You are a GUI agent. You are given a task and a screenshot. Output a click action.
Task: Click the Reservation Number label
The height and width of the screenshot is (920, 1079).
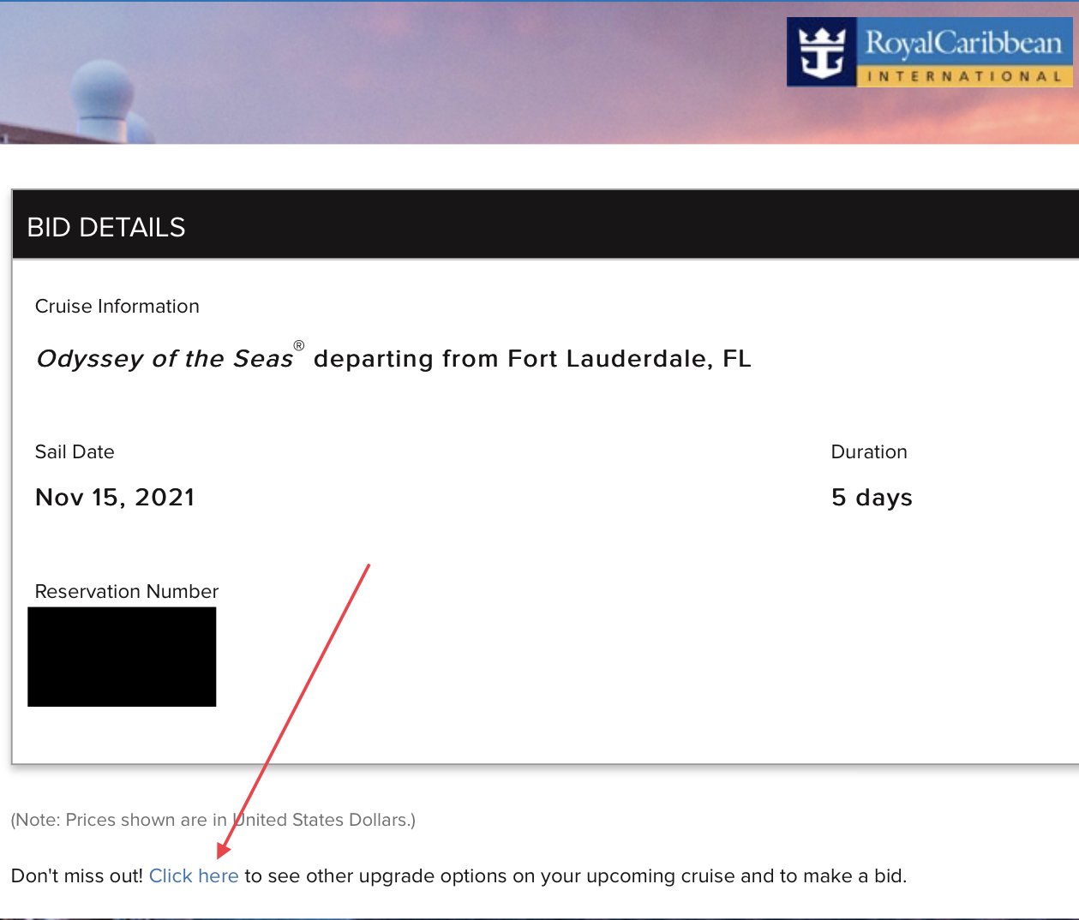pyautogui.click(x=127, y=591)
